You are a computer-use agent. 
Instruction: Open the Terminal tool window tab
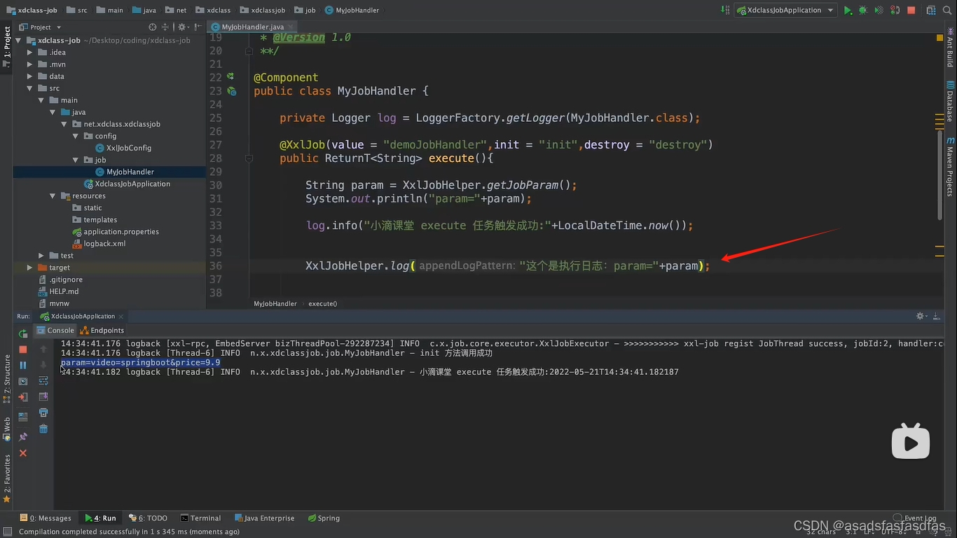click(x=200, y=518)
